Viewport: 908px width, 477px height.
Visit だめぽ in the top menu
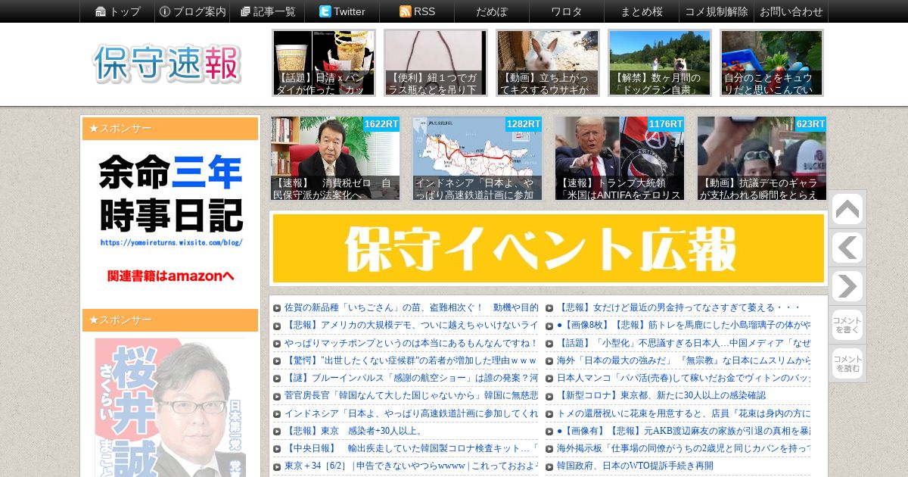click(x=492, y=11)
